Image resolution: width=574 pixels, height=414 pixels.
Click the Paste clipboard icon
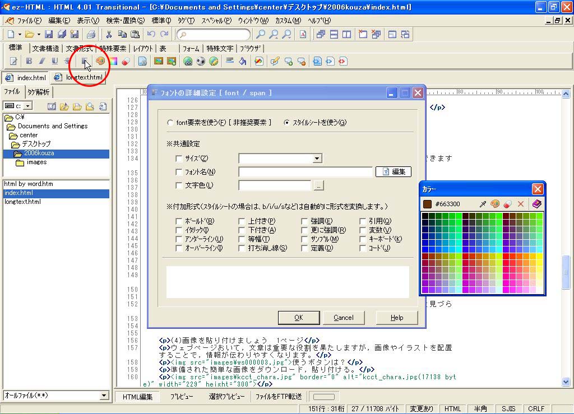(x=136, y=34)
